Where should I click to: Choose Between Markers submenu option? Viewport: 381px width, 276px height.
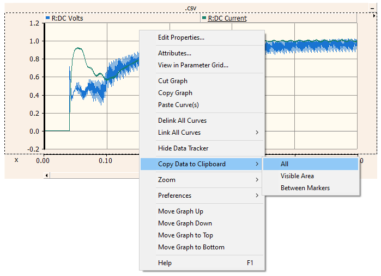coord(305,188)
